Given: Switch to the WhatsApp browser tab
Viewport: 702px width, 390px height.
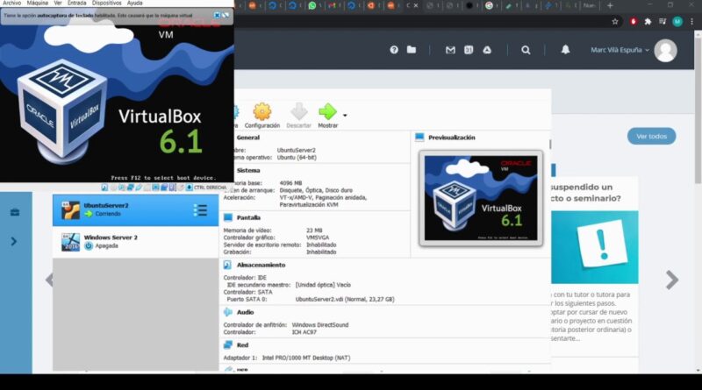Looking at the screenshot, I should coord(312,6).
